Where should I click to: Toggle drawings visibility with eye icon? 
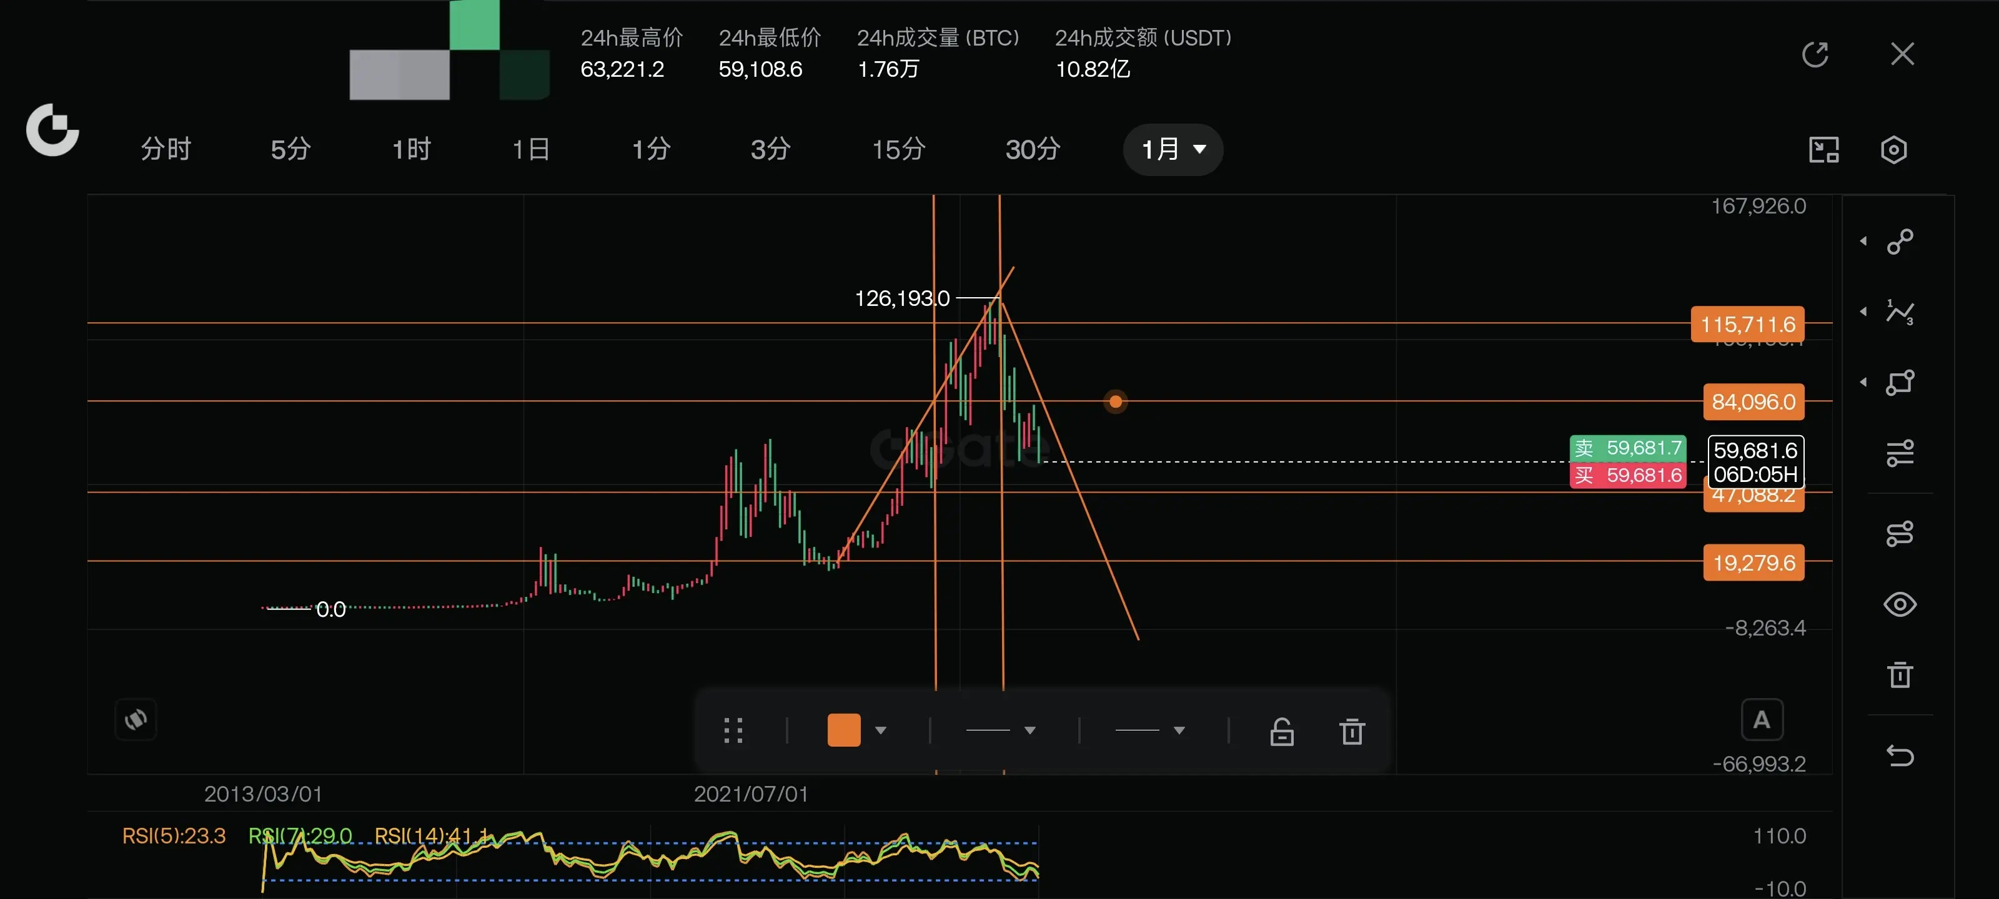(x=1900, y=604)
